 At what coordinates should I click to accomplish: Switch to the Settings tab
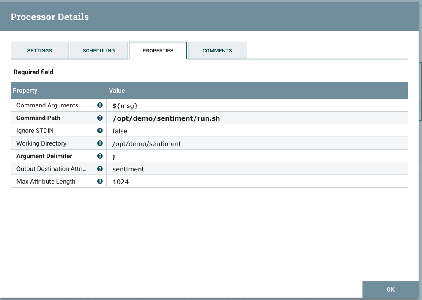click(40, 50)
